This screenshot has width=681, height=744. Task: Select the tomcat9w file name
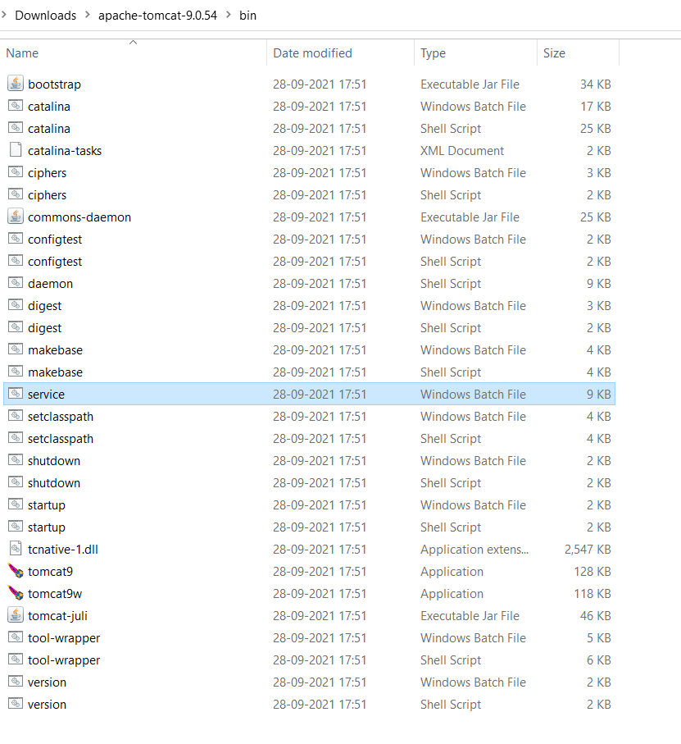55,594
